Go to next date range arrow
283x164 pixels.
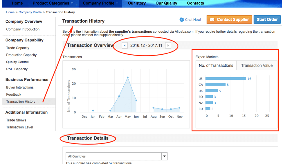[168, 45]
